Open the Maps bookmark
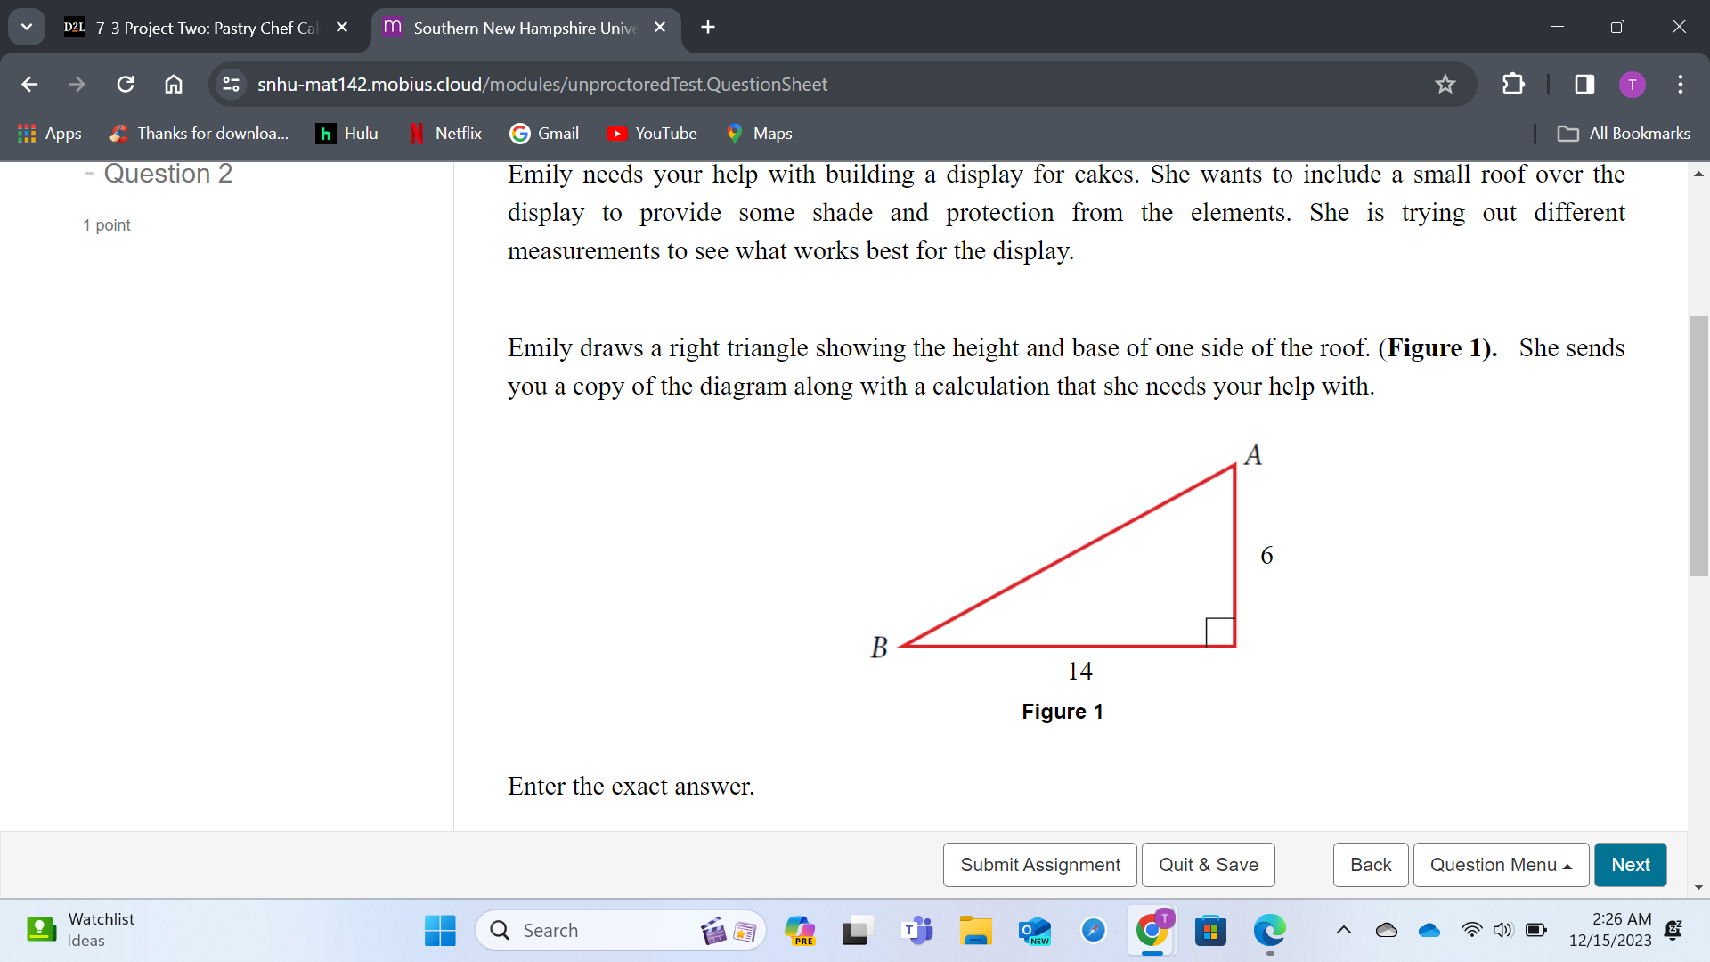Screen dimensions: 1710x962 coord(759,133)
